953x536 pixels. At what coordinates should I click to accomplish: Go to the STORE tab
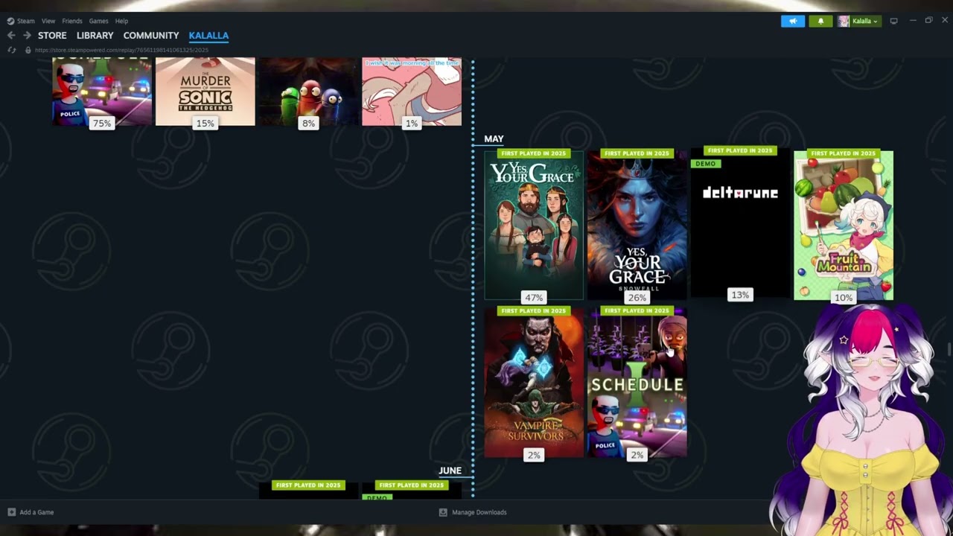tap(52, 35)
